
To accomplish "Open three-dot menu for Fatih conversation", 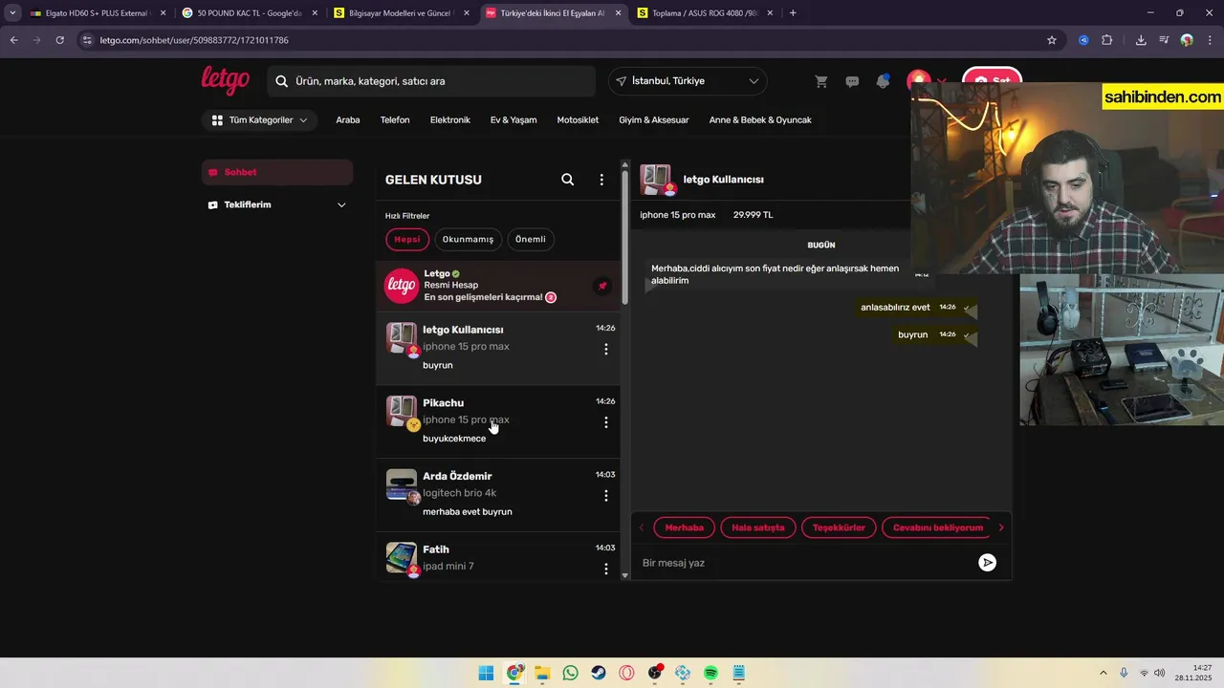I will (606, 569).
